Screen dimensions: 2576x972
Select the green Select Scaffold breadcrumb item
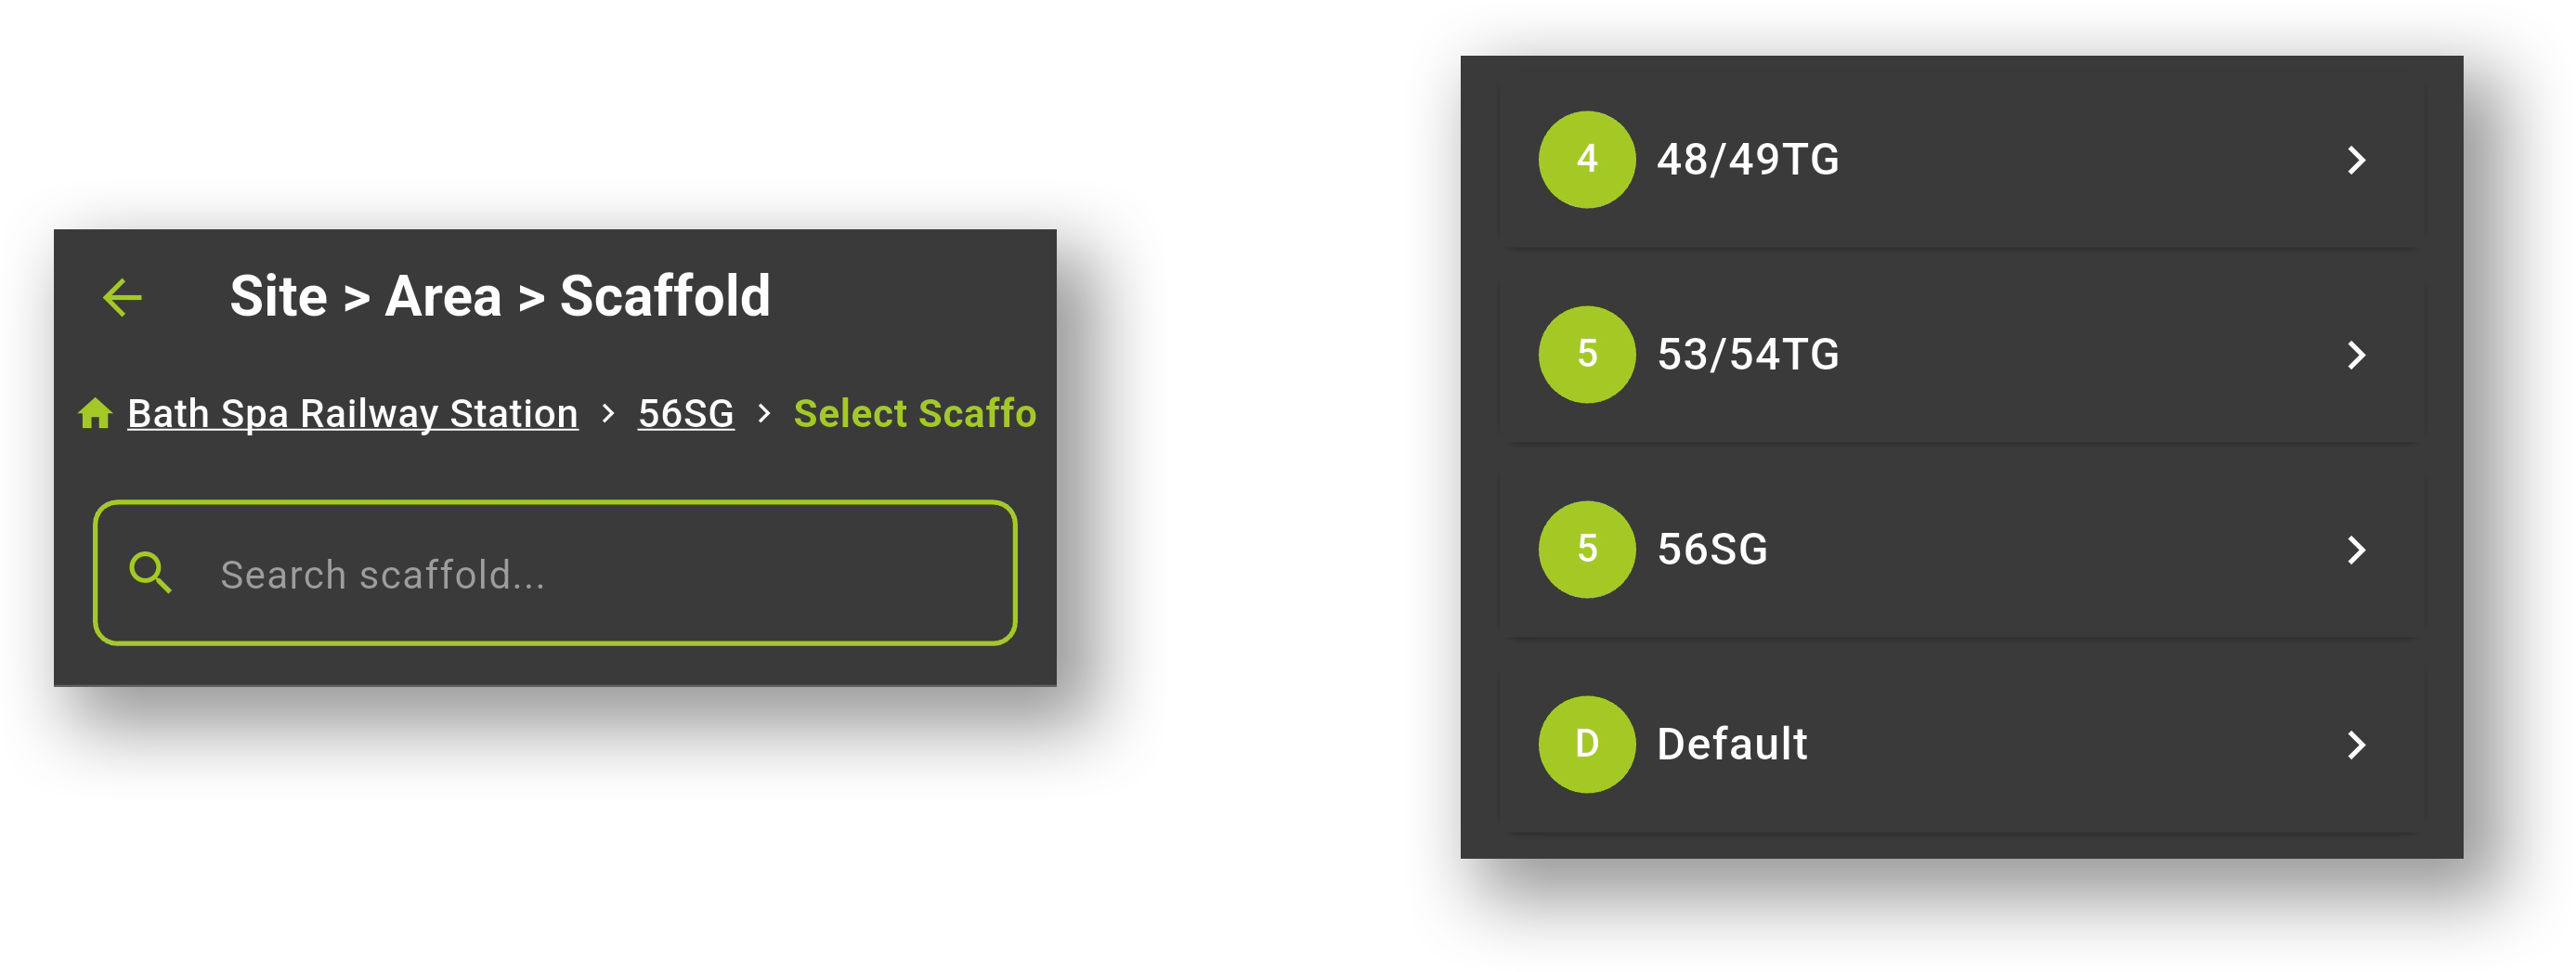pyautogui.click(x=914, y=413)
